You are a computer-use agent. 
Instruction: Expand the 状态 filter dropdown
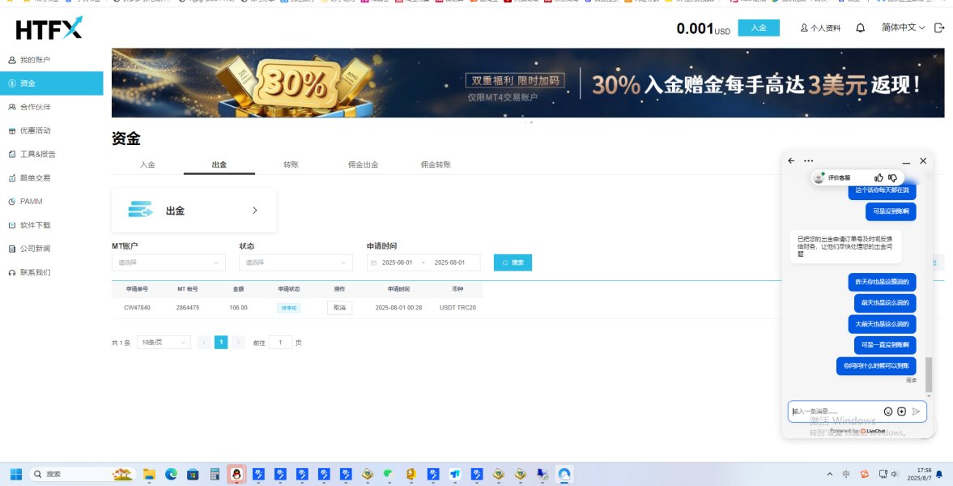coord(296,262)
